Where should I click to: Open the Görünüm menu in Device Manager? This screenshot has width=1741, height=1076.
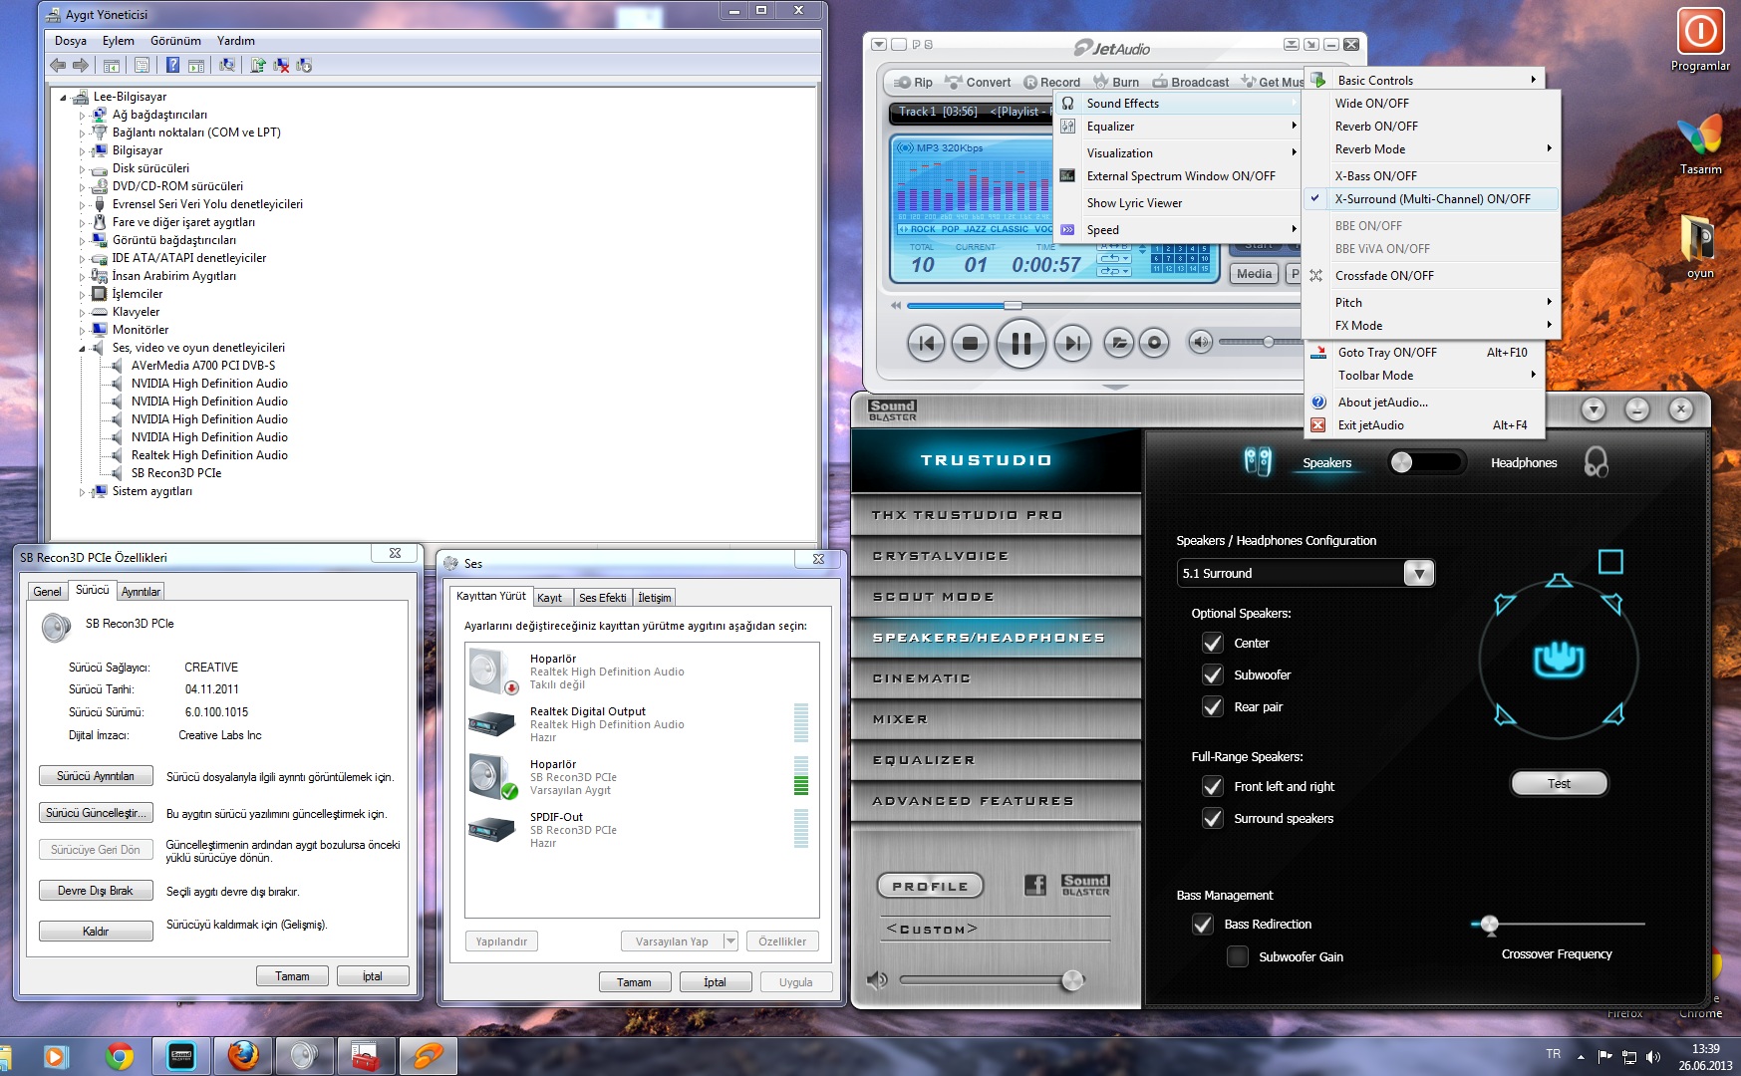pos(175,41)
